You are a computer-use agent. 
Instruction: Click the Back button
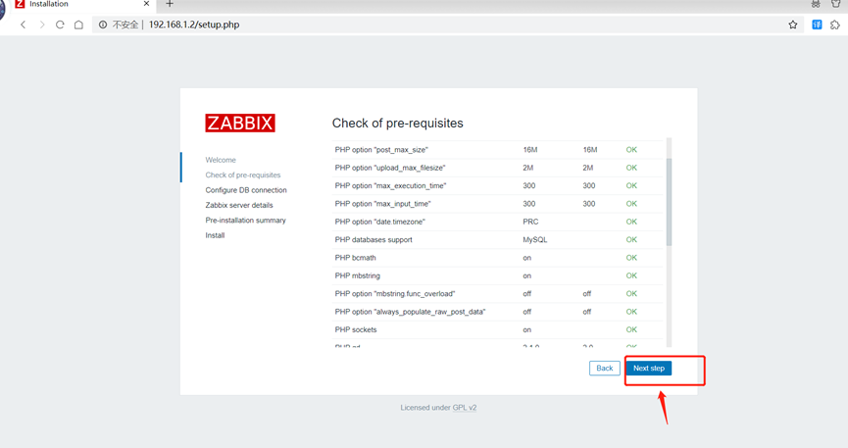tap(605, 368)
